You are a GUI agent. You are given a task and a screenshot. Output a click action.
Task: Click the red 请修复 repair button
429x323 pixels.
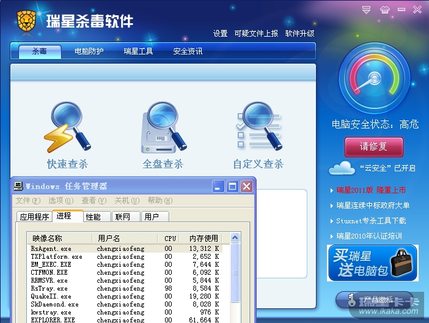[x=374, y=147]
